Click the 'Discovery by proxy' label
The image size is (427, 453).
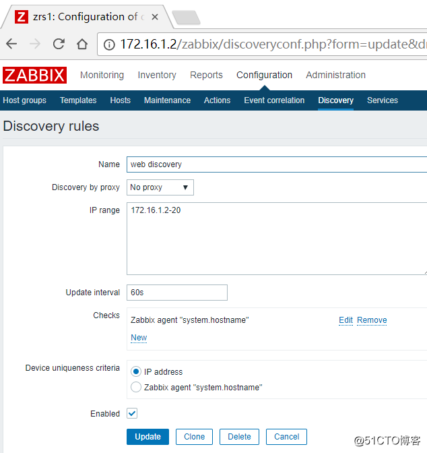click(86, 187)
